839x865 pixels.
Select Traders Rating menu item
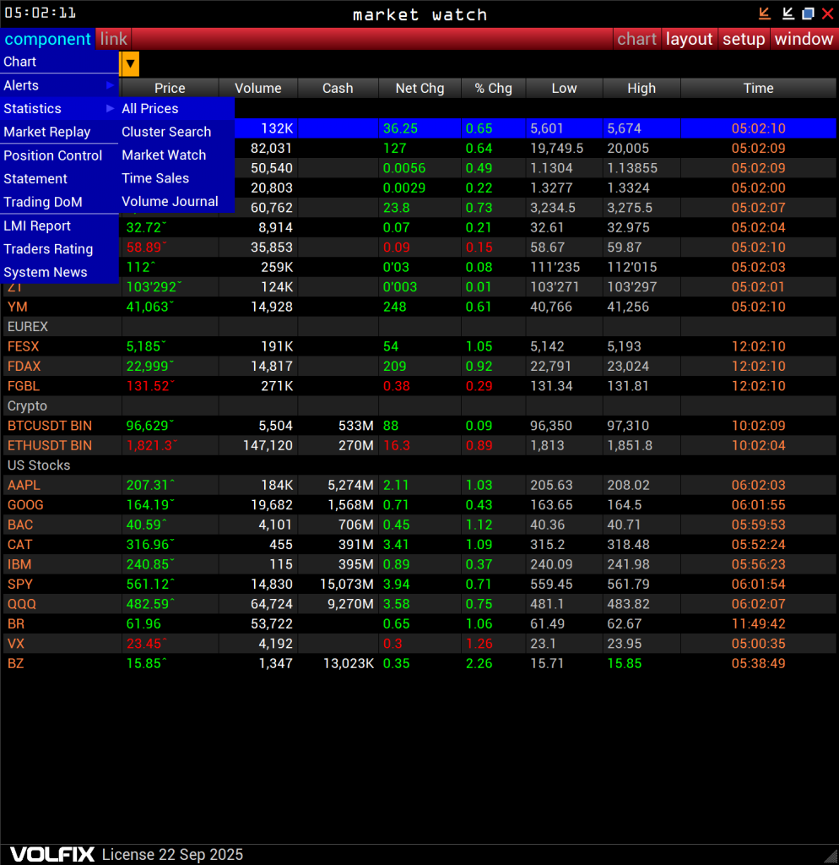[59, 249]
